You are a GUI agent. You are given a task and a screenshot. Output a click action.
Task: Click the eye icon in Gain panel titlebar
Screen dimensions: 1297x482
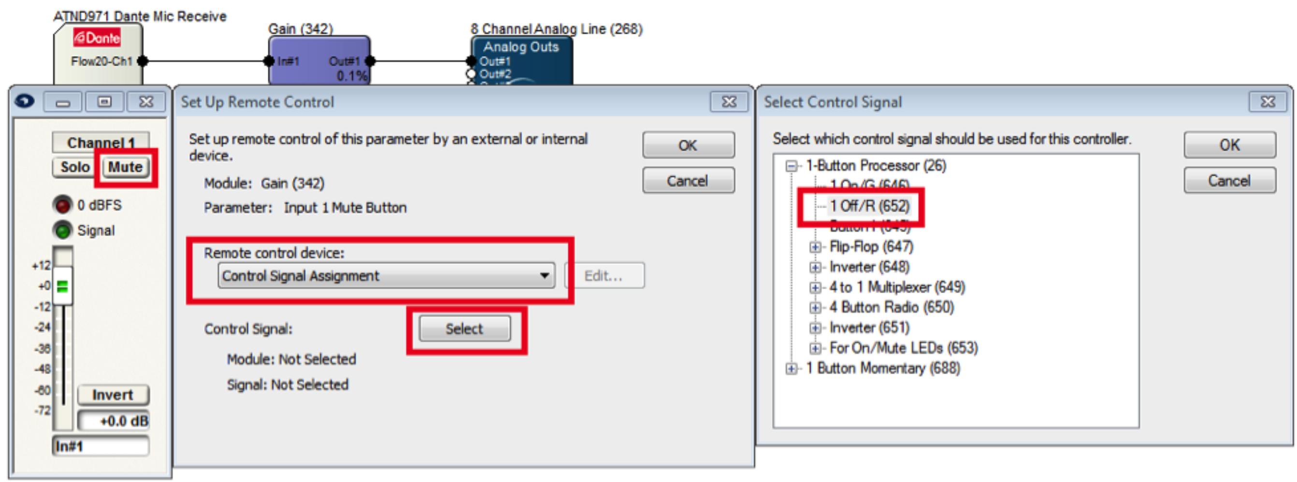[24, 101]
